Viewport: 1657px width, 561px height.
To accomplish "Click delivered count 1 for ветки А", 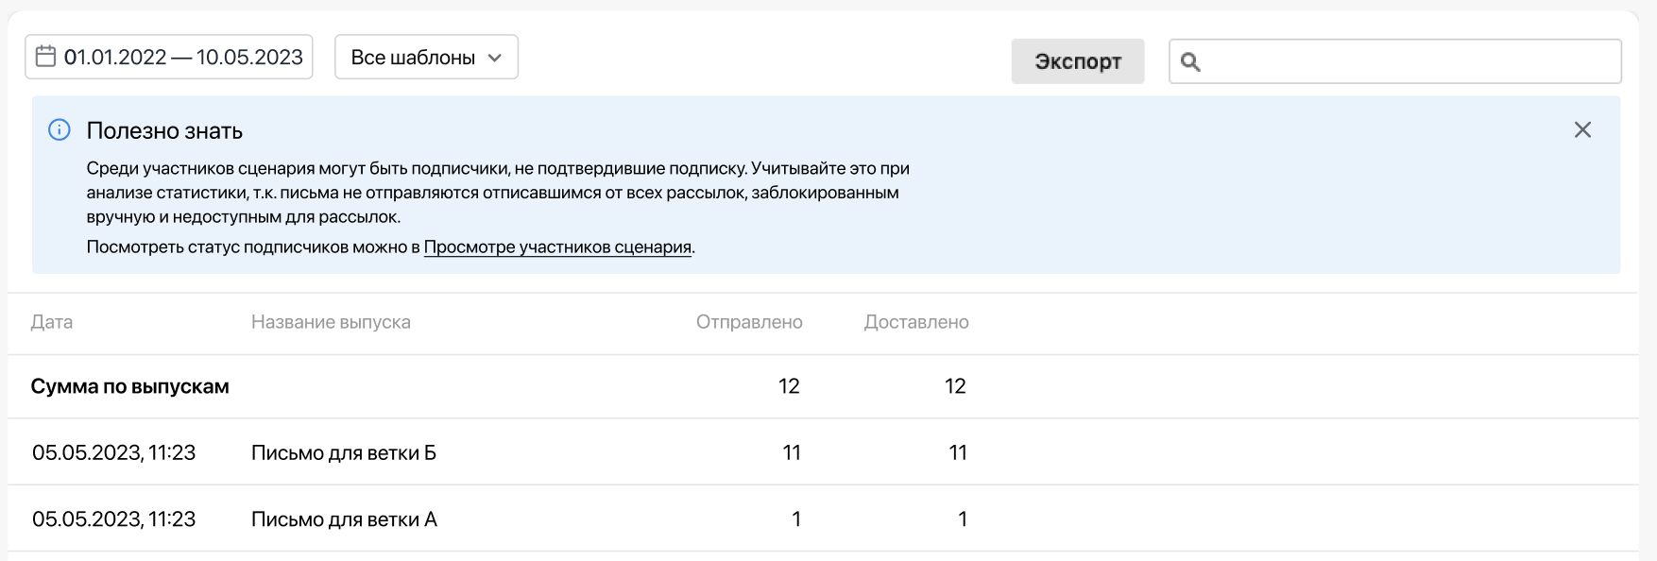I will (x=962, y=519).
